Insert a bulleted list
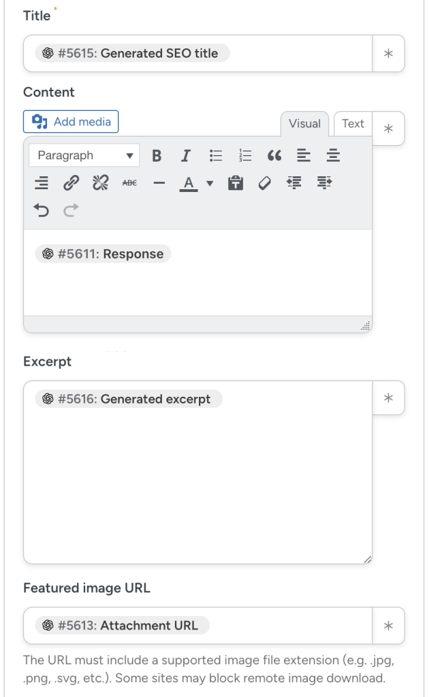This screenshot has height=697, width=429. 215,155
